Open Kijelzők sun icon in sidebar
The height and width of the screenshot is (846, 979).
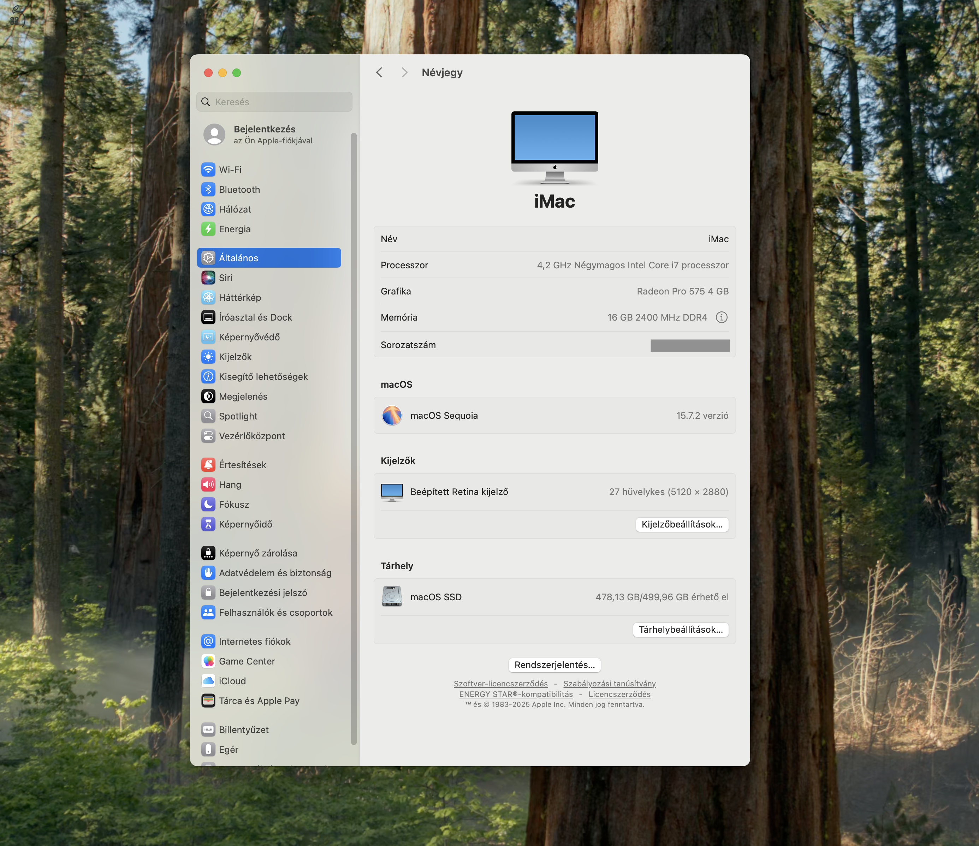208,357
